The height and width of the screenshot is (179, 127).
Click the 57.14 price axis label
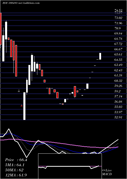118,96
